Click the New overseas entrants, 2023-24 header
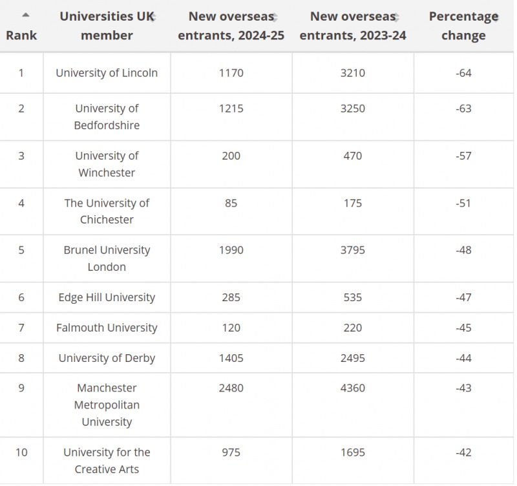Image resolution: width=517 pixels, height=486 pixels. [x=352, y=26]
